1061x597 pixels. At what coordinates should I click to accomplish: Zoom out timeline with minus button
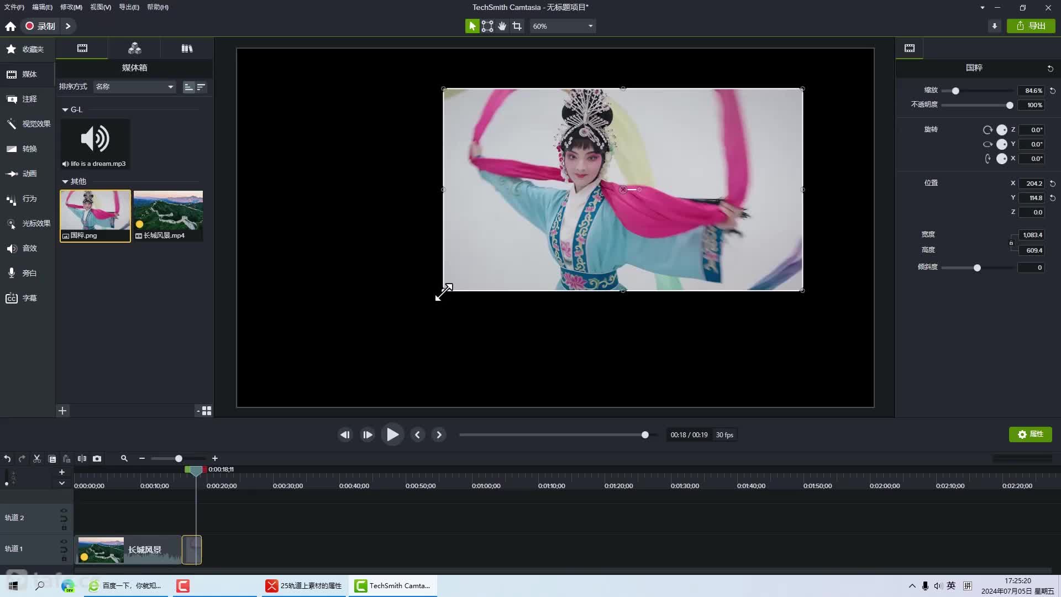tap(142, 458)
